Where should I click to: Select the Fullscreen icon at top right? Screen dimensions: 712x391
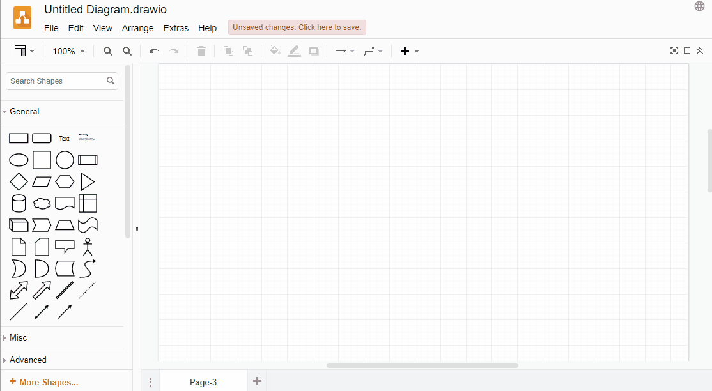tap(674, 50)
